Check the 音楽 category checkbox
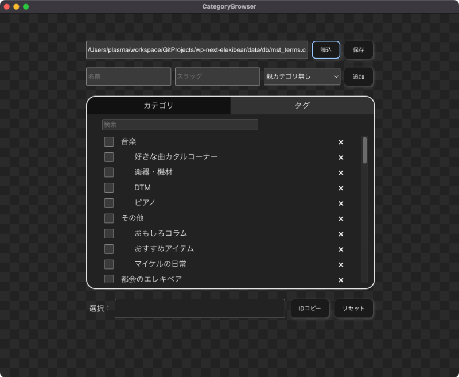Image resolution: width=459 pixels, height=377 pixels. [x=109, y=142]
